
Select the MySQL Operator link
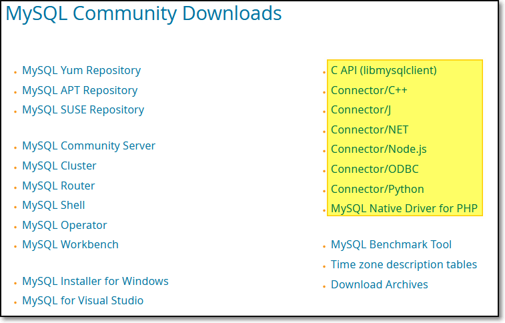tap(64, 225)
